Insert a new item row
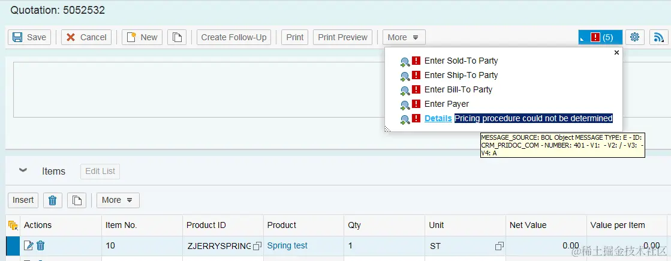Viewport: 671px width, 261px height. click(x=23, y=200)
